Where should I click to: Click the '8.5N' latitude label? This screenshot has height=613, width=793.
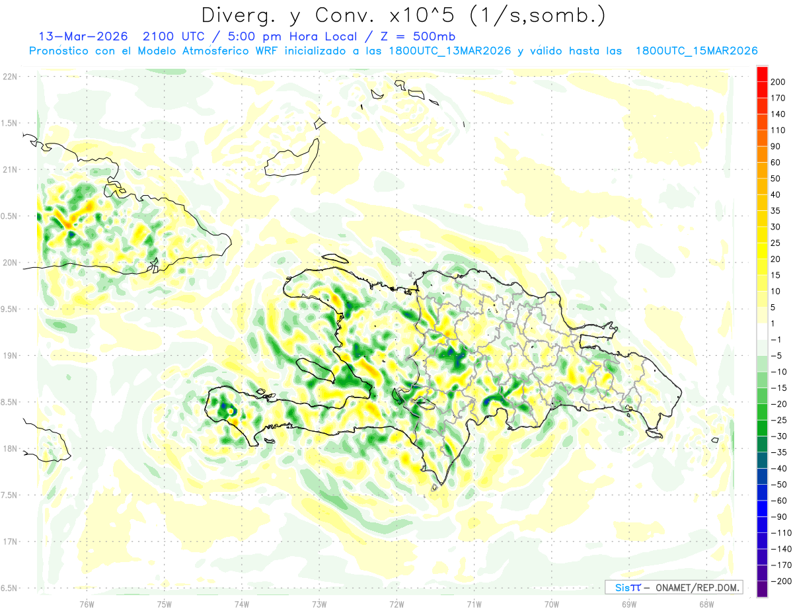coord(10,402)
